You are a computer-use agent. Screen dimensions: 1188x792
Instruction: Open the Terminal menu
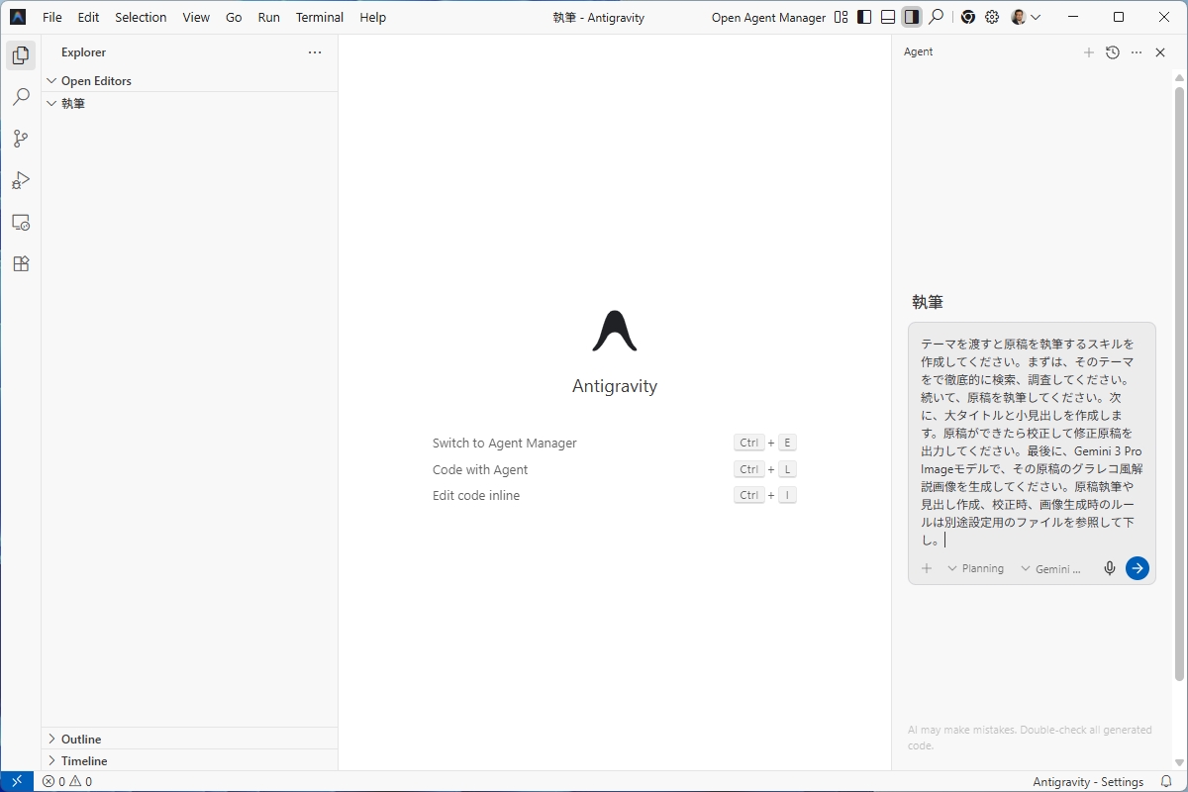[319, 17]
